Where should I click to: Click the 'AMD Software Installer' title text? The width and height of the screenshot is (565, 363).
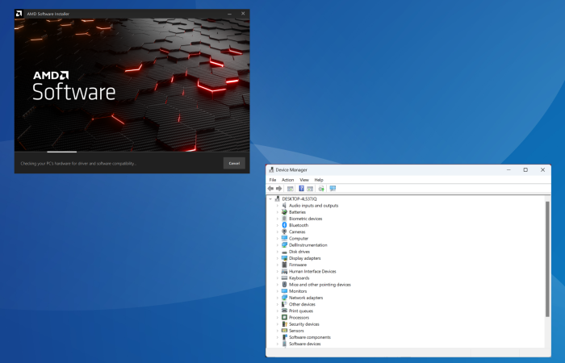[x=48, y=14]
